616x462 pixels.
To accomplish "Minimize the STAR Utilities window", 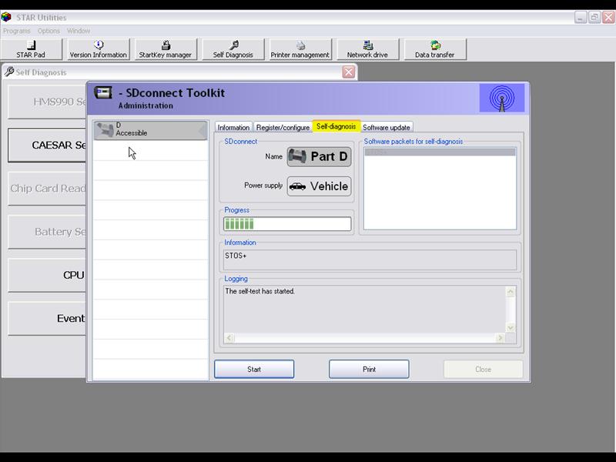I will tap(581, 17).
